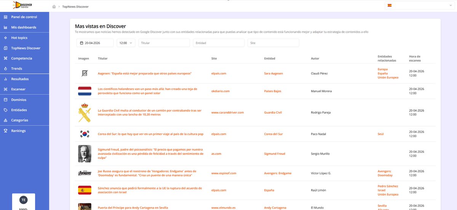Viewport: 457px width, 210px height.
Task: Click the Guardia Civil emblem thumbnail
Action: [85, 112]
